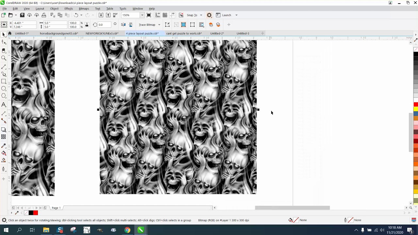Screen dimensions: 418x235
Task: Open the Bitmaps menu
Action: tap(84, 8)
